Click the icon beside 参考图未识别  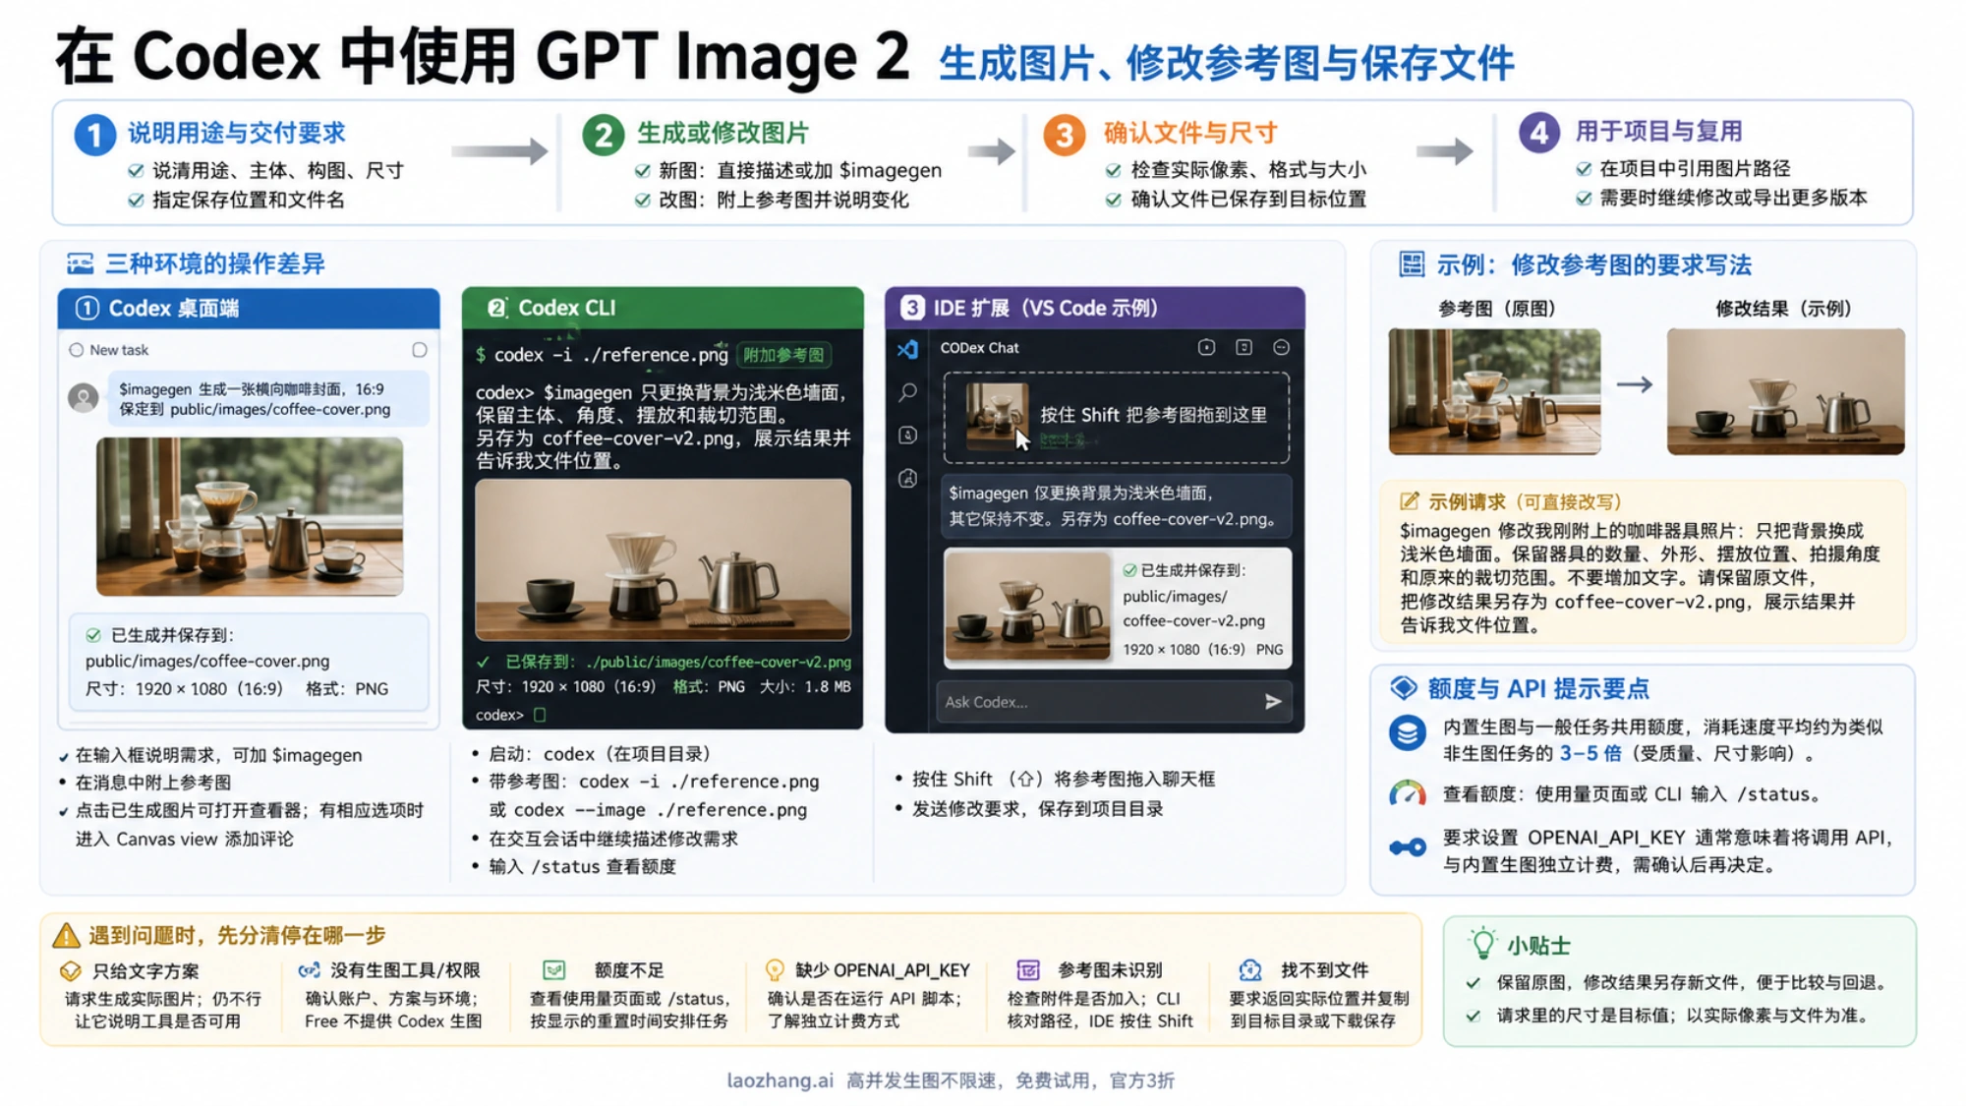(1027, 970)
